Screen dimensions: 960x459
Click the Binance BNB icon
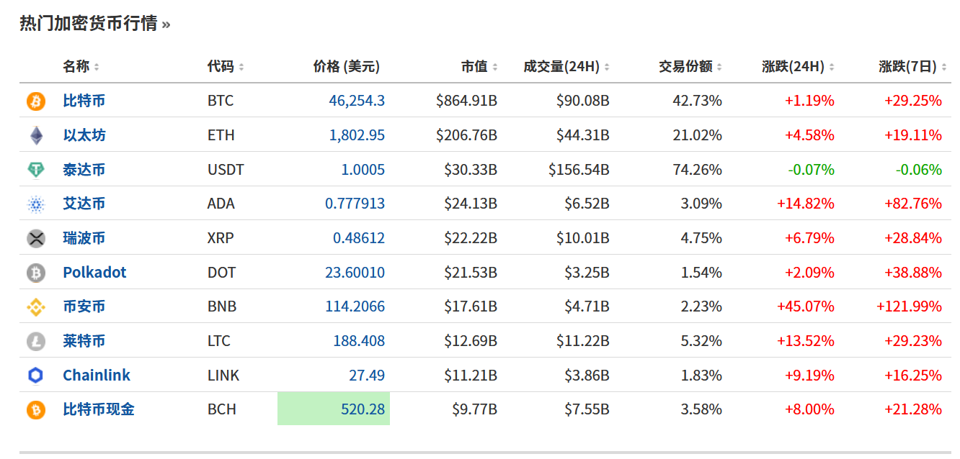click(x=35, y=307)
